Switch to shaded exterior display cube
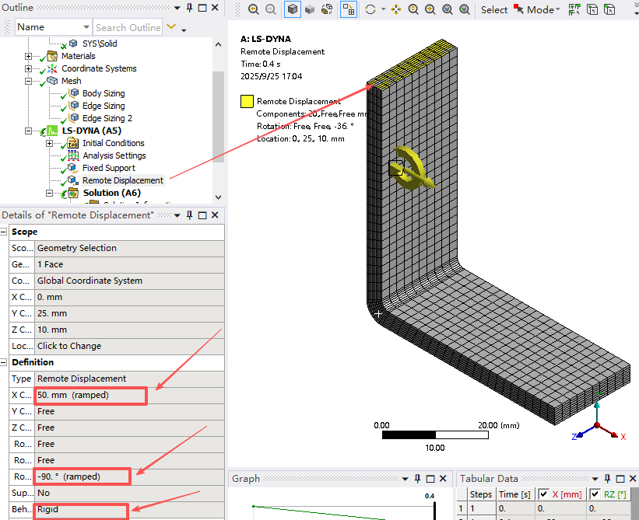 pos(309,9)
